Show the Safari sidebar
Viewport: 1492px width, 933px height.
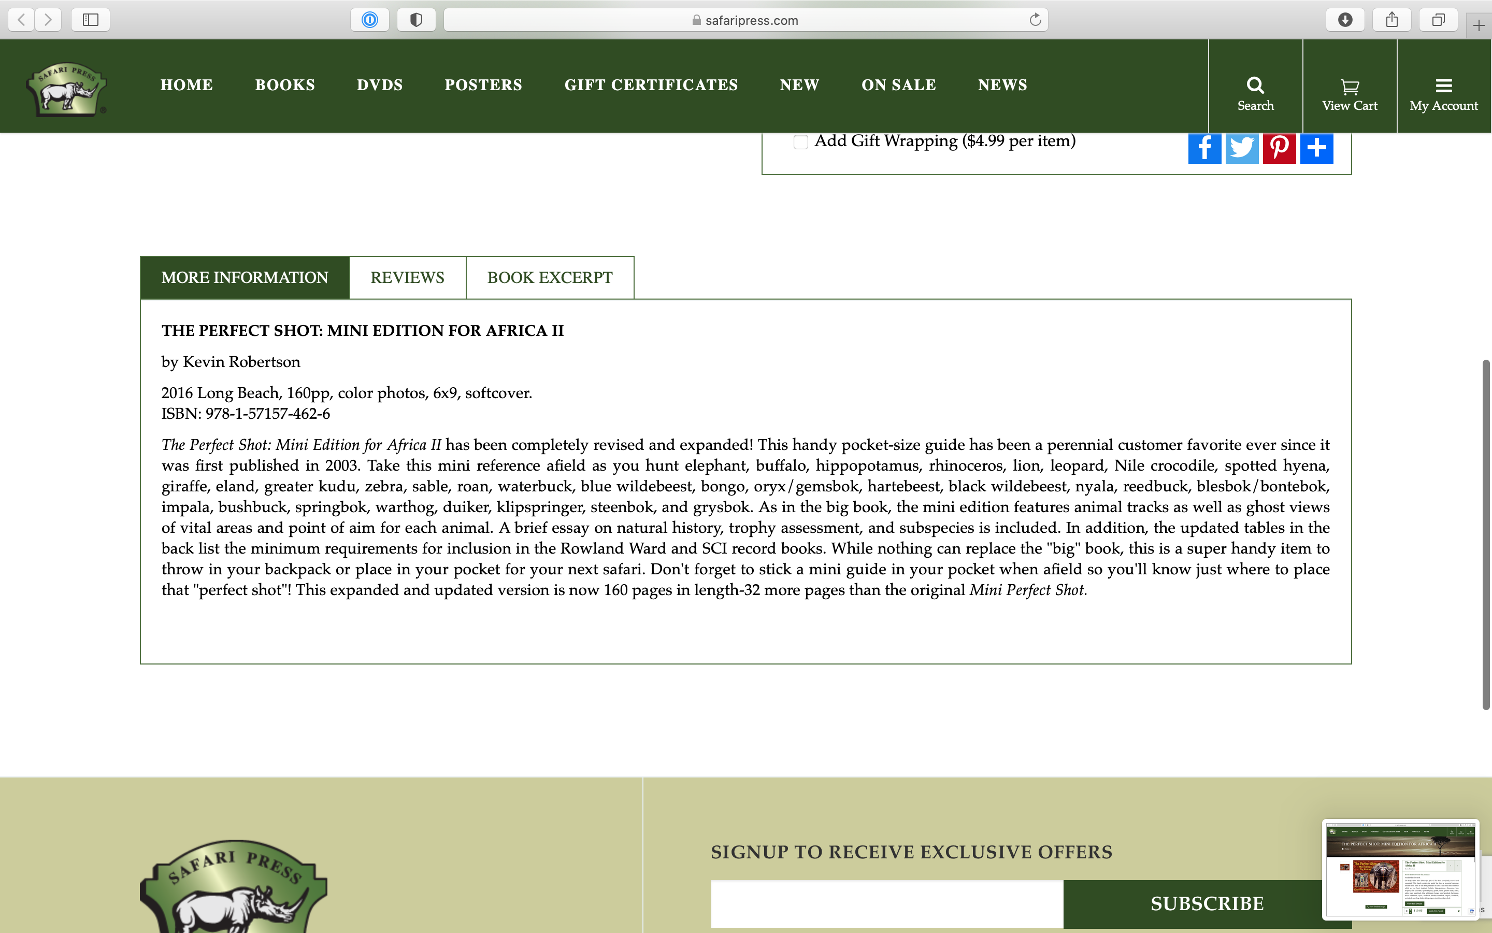point(91,20)
